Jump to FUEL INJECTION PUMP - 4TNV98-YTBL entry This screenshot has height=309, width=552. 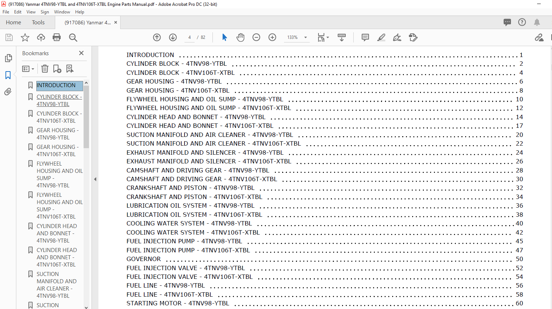pyautogui.click(x=184, y=241)
